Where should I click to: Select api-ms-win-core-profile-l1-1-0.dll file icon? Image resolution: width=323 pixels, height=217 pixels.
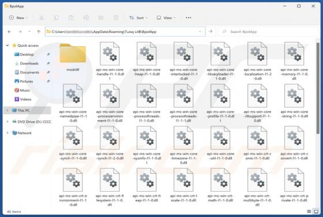click(x=220, y=96)
